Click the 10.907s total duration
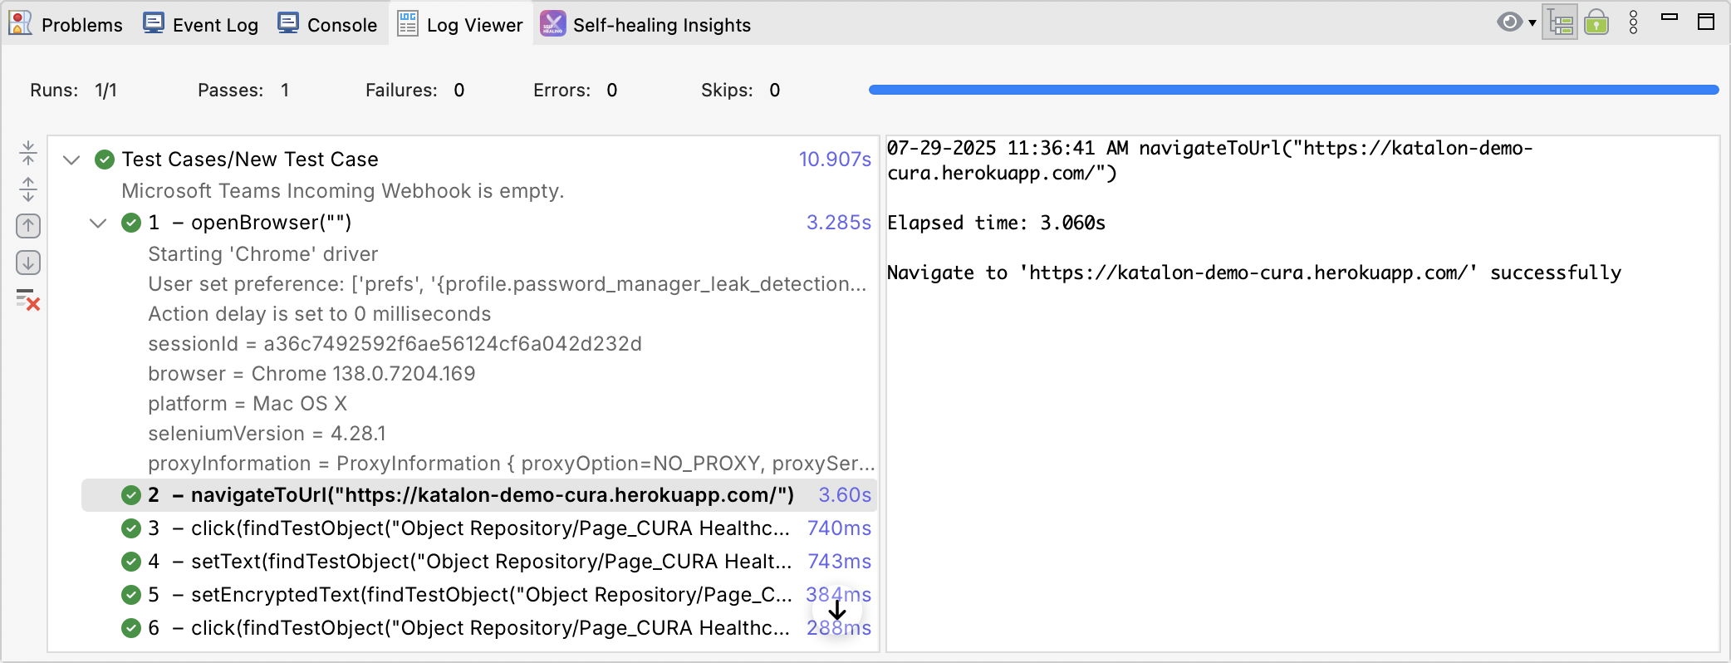The width and height of the screenshot is (1731, 663). pos(835,159)
